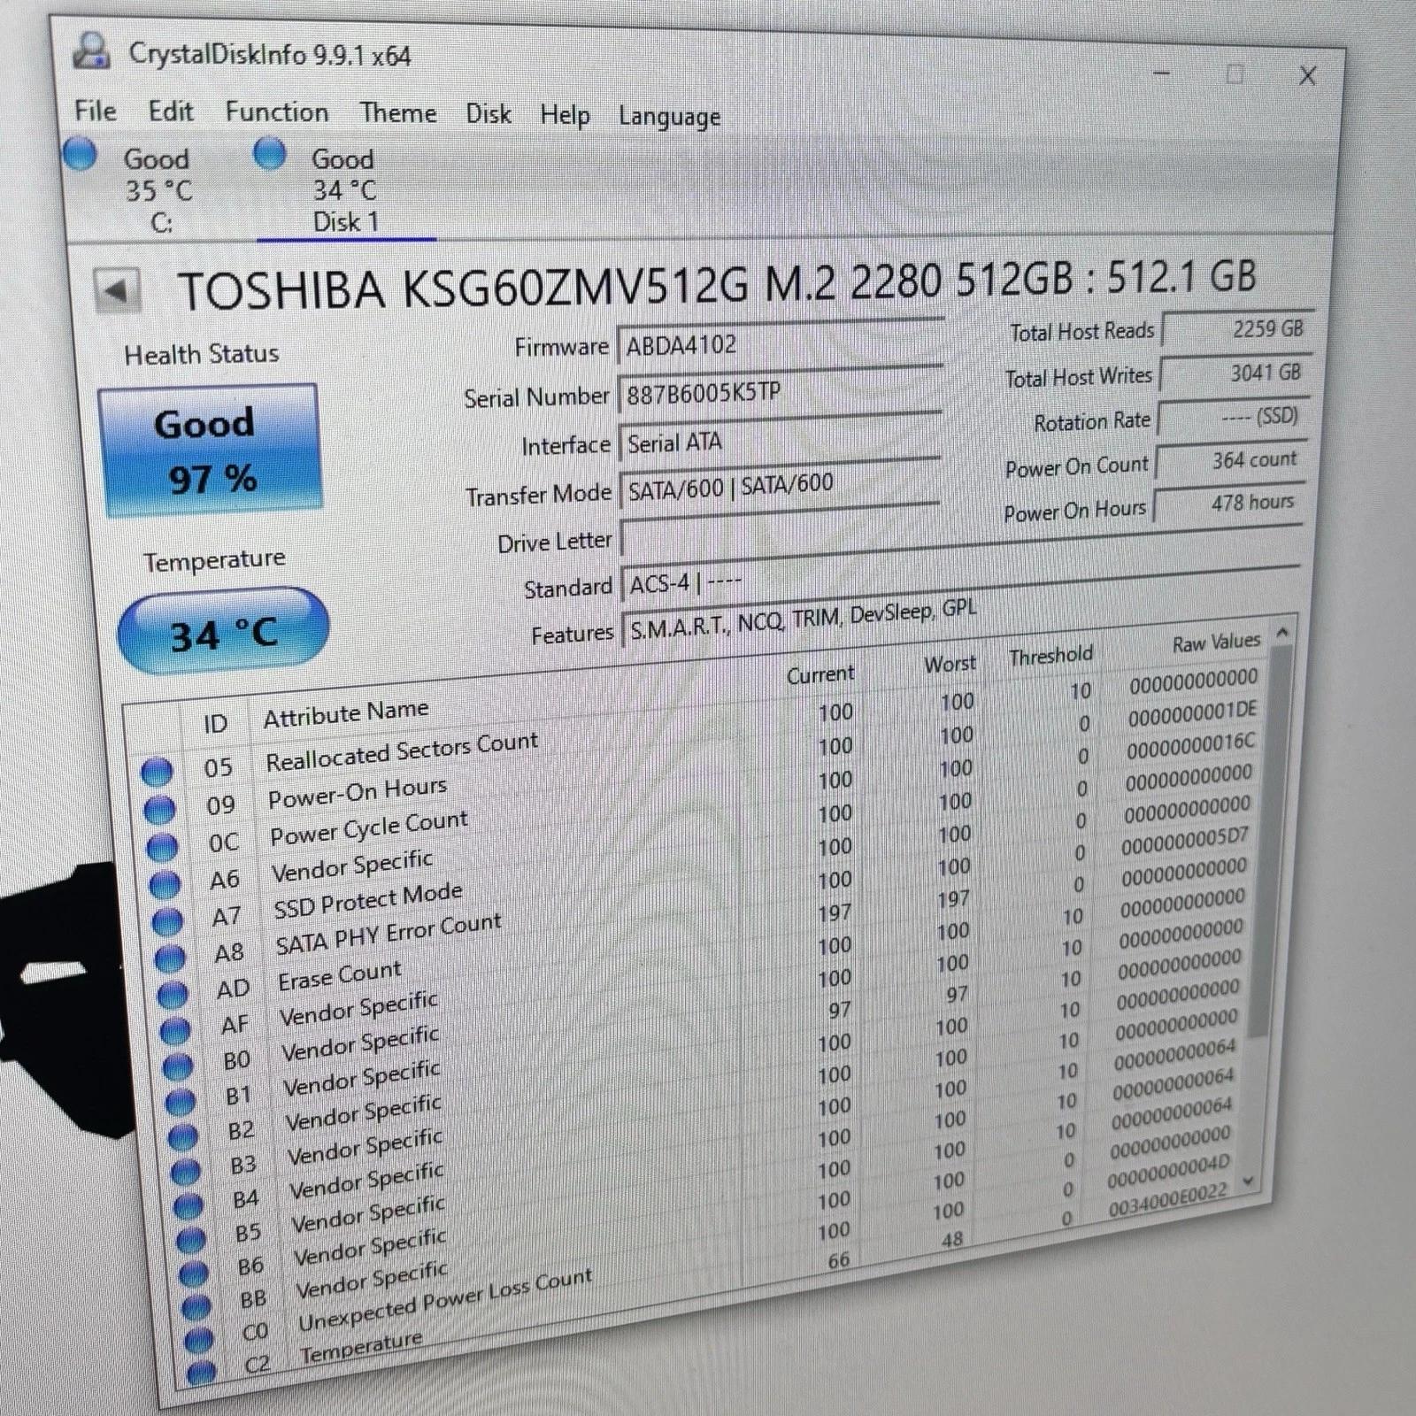Image resolution: width=1416 pixels, height=1416 pixels.
Task: Close the CrystalDiskInfo window
Action: pos(1308,76)
